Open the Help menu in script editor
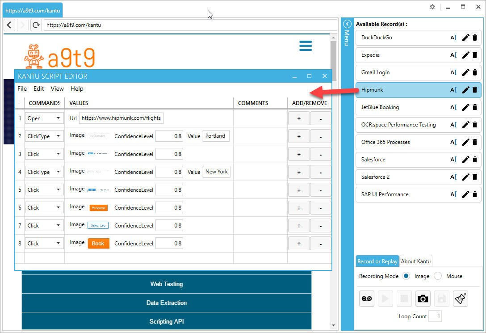Image resolution: width=486 pixels, height=333 pixels. 77,89
